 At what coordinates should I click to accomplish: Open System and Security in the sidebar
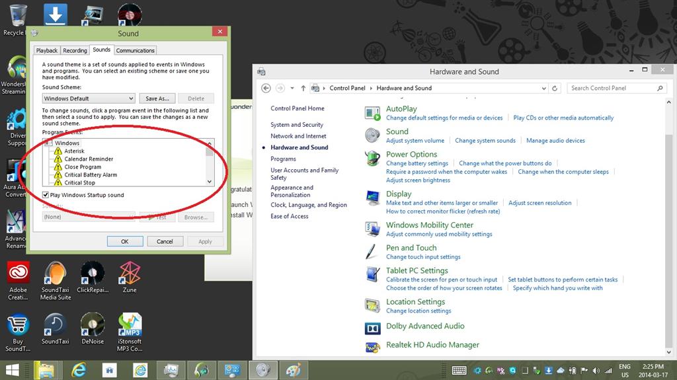[x=297, y=125]
